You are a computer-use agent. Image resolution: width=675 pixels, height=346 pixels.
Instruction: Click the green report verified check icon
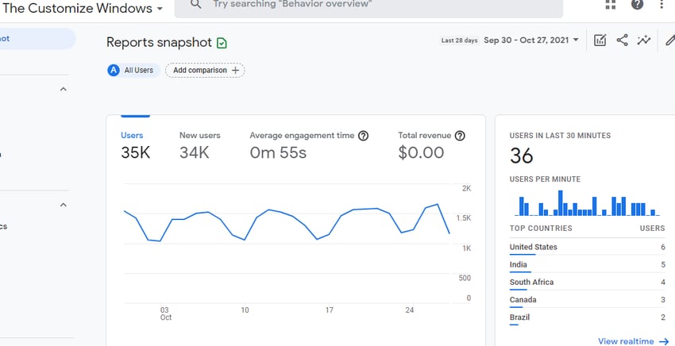[222, 43]
